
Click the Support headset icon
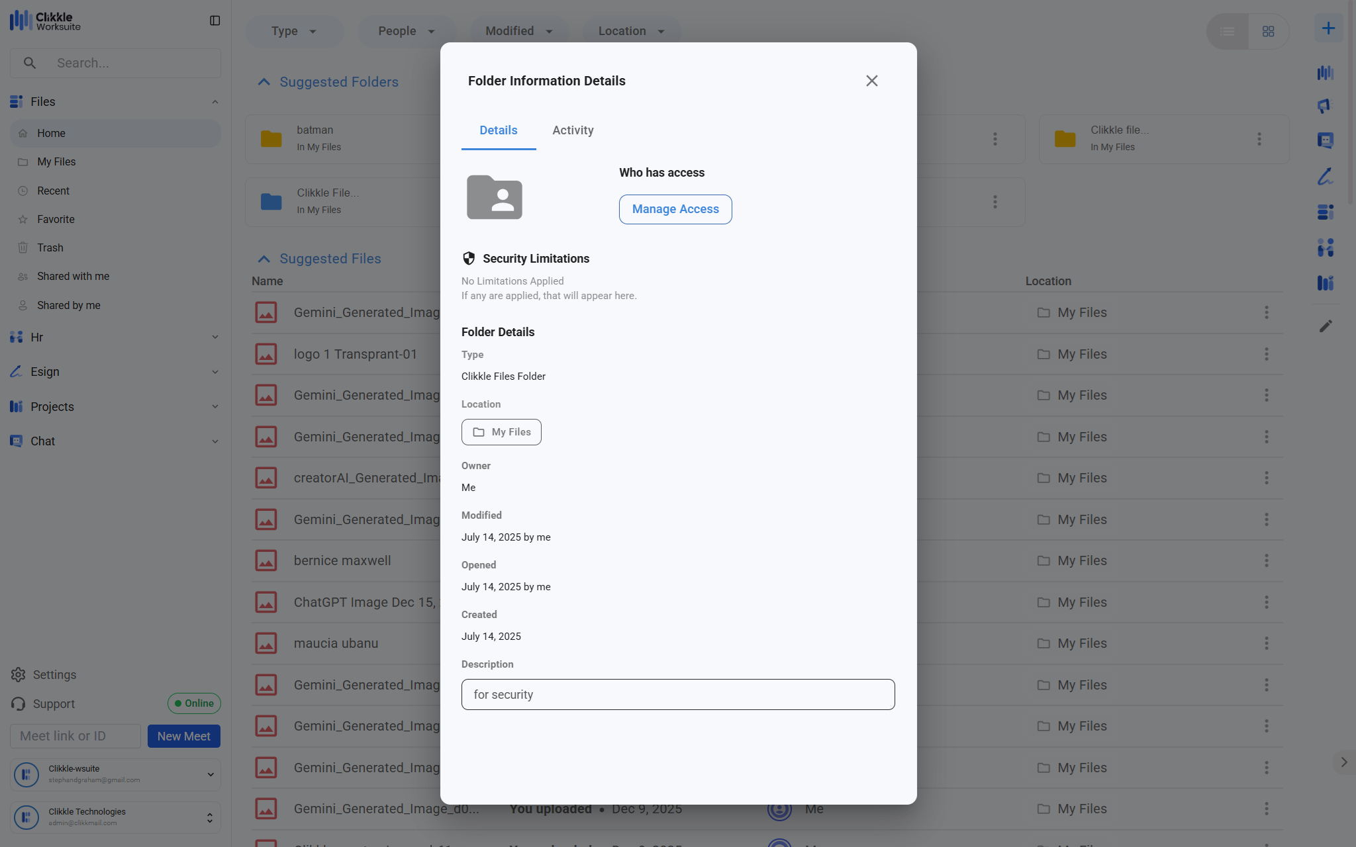pyautogui.click(x=19, y=703)
